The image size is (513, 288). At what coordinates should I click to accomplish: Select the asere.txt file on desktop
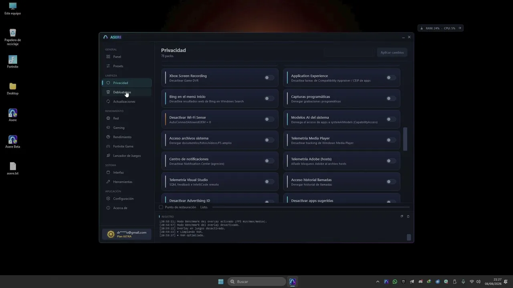coord(12,168)
